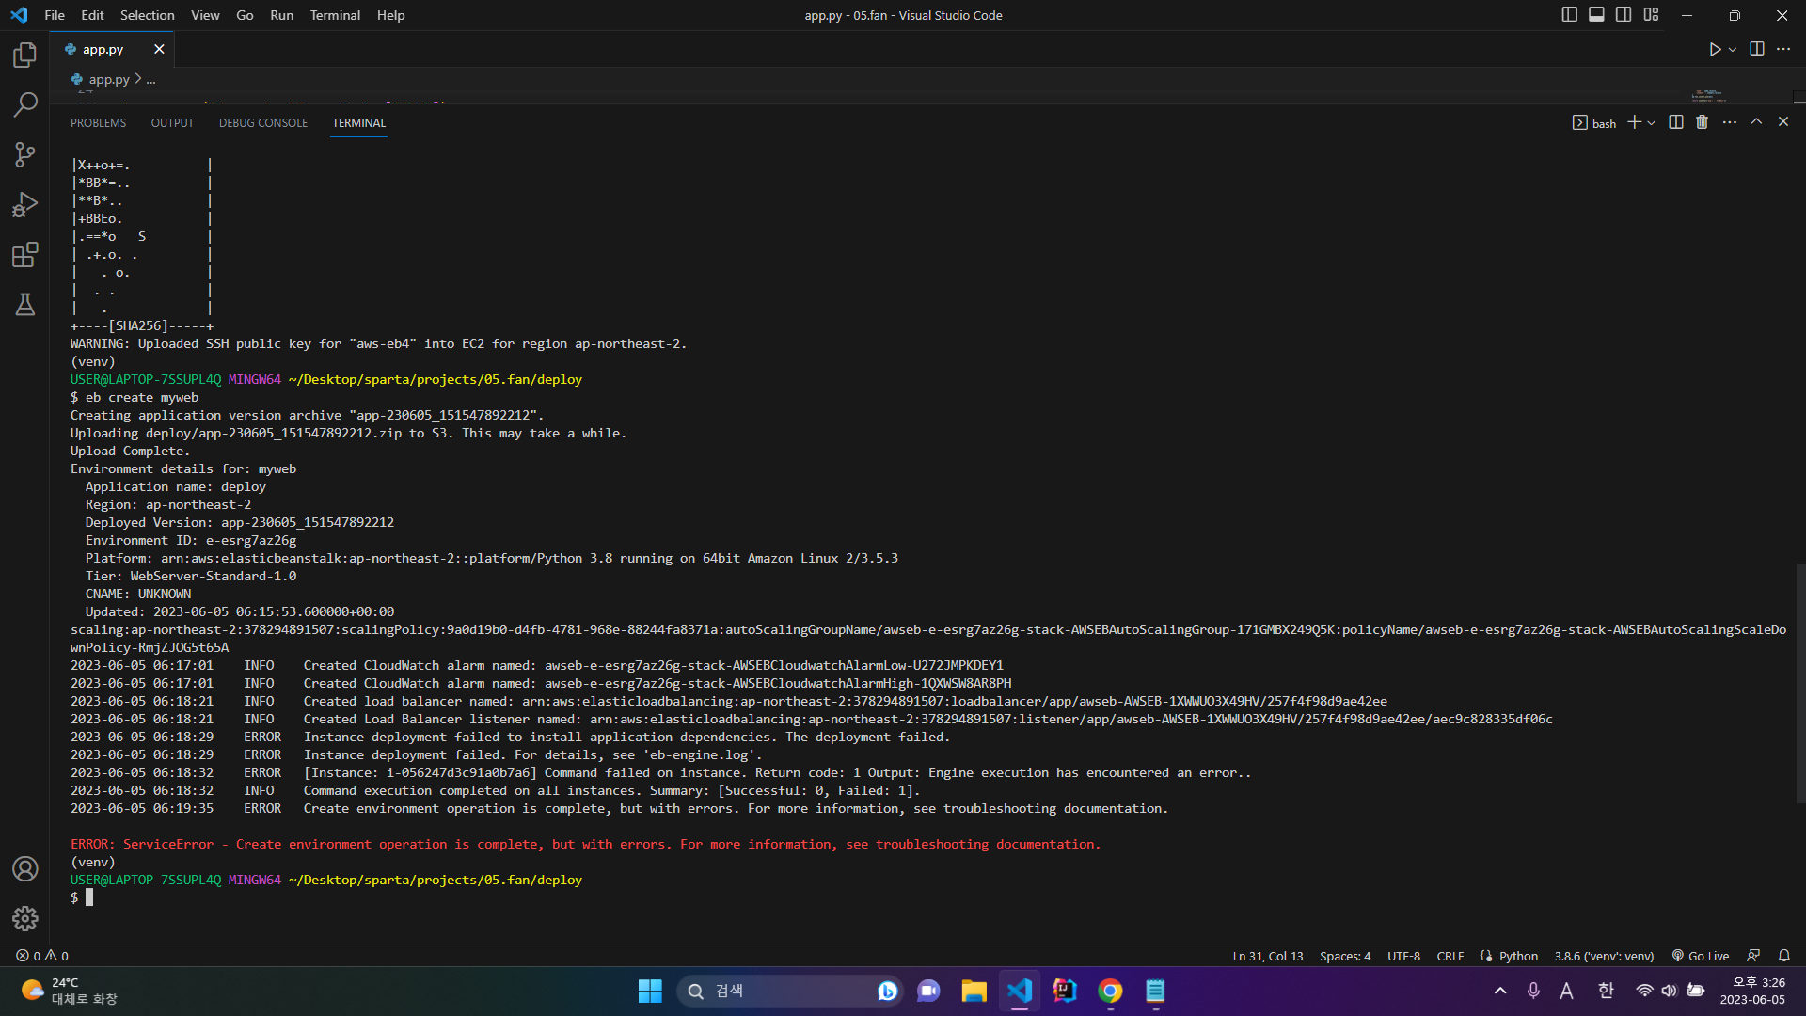Change indentation via Spaces: 4

point(1345,956)
